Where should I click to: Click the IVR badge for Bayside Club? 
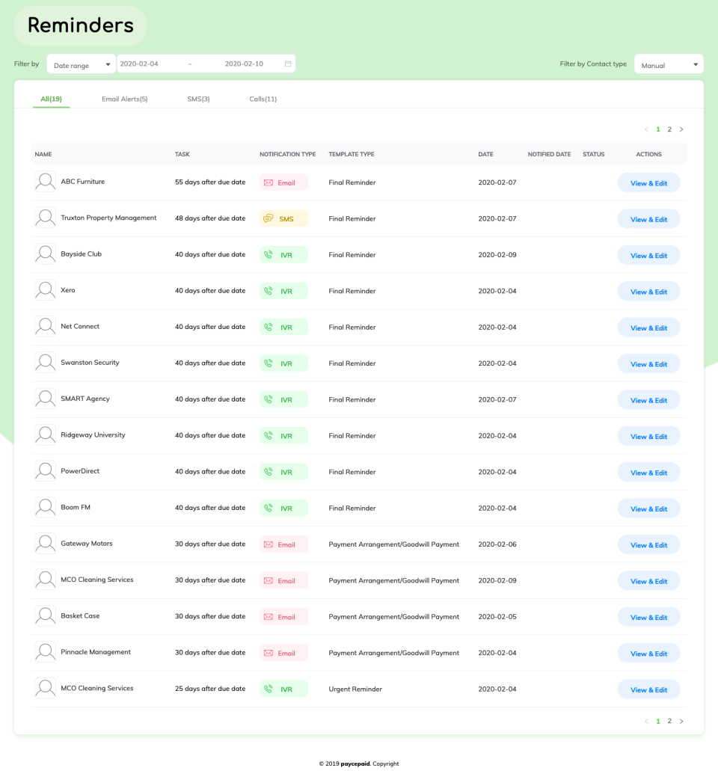283,255
